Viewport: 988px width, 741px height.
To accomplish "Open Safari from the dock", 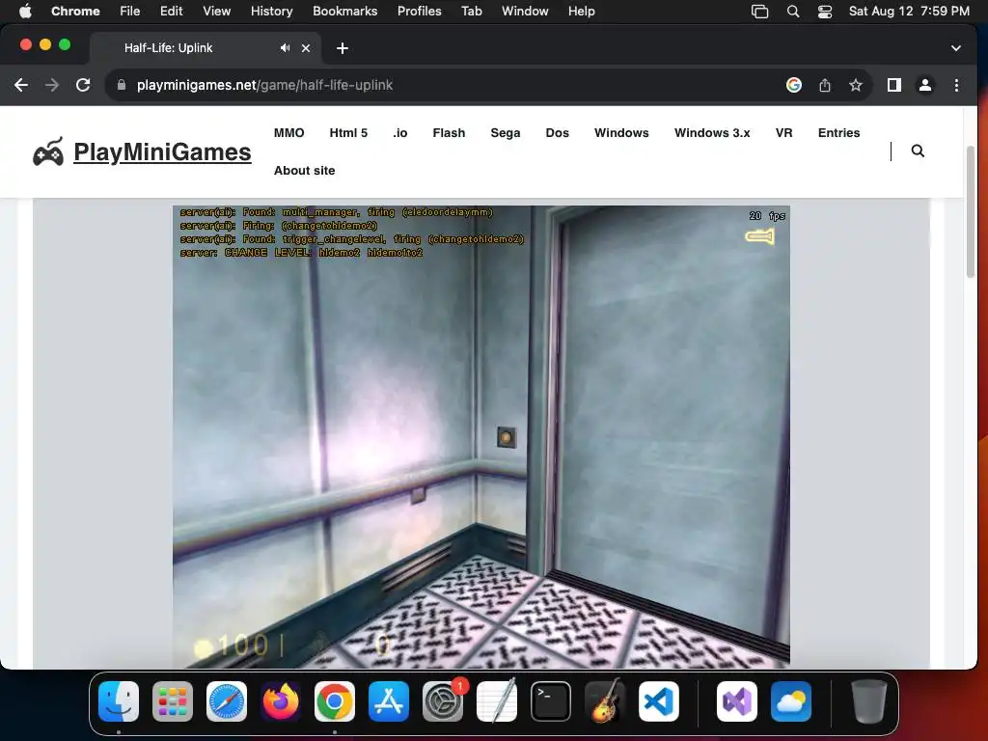I will coord(226,701).
